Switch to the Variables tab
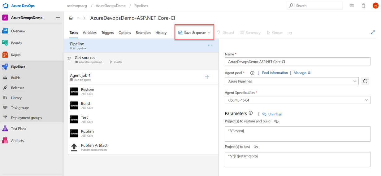The width and height of the screenshot is (381, 176). pyautogui.click(x=89, y=33)
